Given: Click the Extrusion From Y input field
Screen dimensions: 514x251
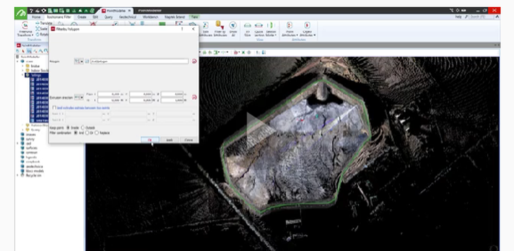Looking at the screenshot, I should point(140,94).
